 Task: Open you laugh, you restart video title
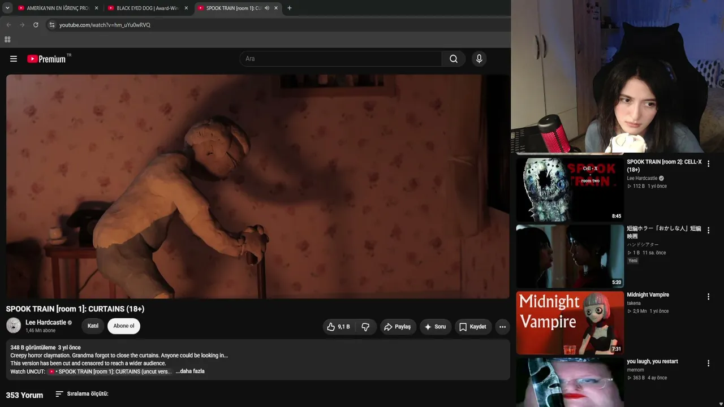click(652, 361)
